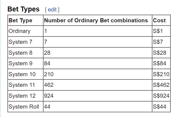Select the Ordinary bet type cell
Image resolution: width=180 pixels, height=117 pixels.
pyautogui.click(x=25, y=31)
